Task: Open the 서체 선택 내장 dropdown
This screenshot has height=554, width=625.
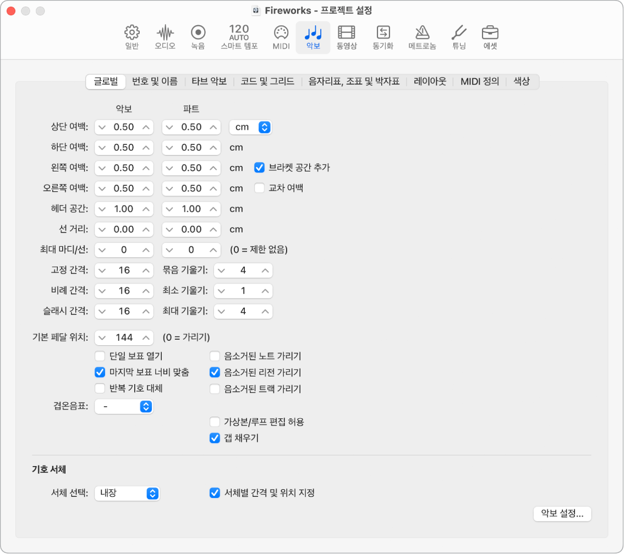Action: [127, 494]
